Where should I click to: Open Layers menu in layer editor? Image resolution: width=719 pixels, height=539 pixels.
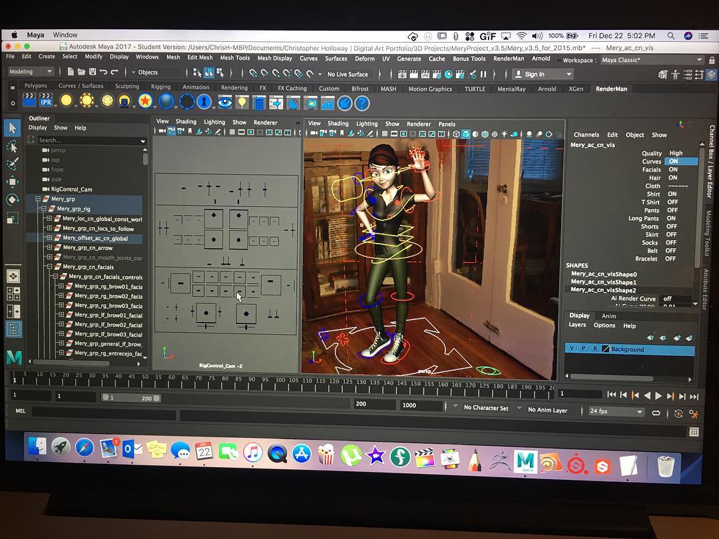(577, 325)
